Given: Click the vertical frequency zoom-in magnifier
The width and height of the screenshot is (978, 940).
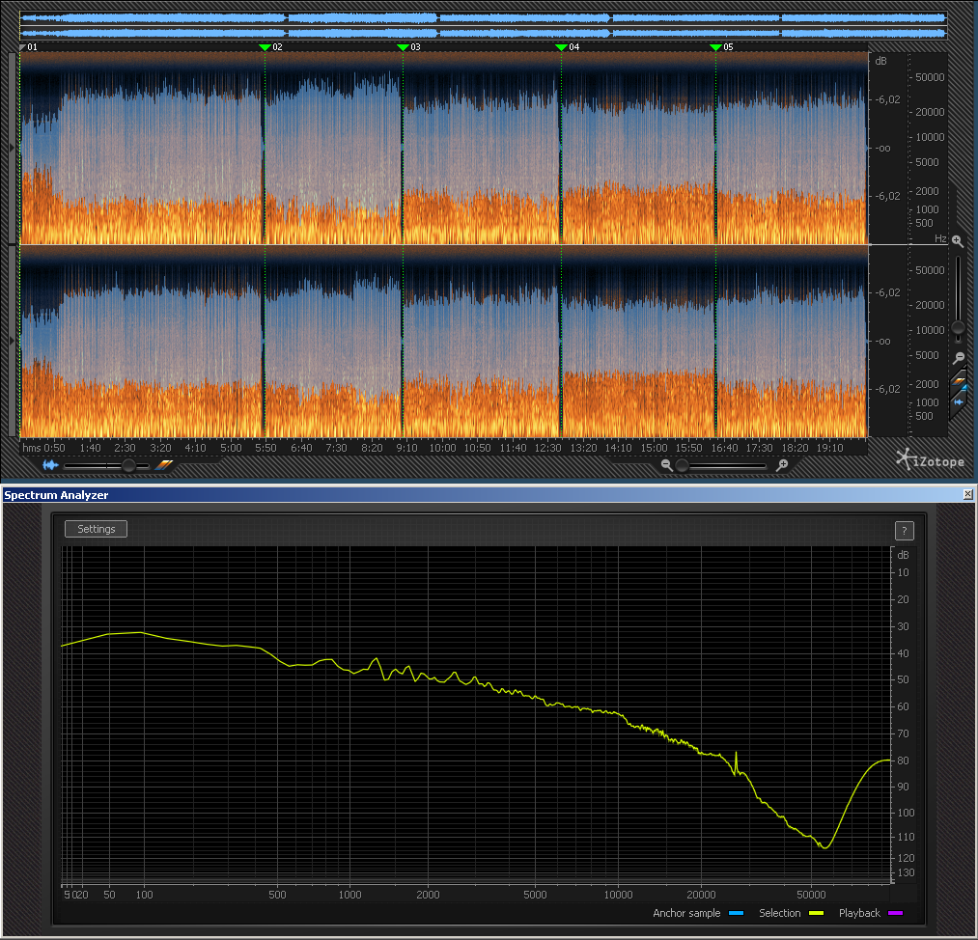Looking at the screenshot, I should pos(957,241).
